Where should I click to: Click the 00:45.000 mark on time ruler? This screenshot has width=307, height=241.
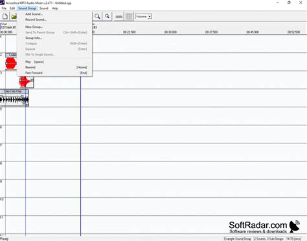coord(253,32)
